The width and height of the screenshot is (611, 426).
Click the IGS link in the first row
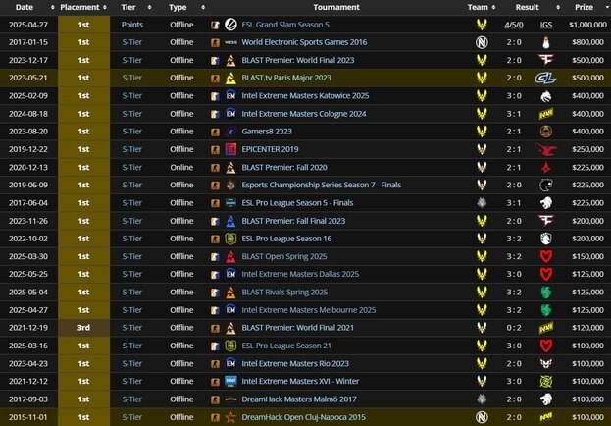tap(545, 24)
